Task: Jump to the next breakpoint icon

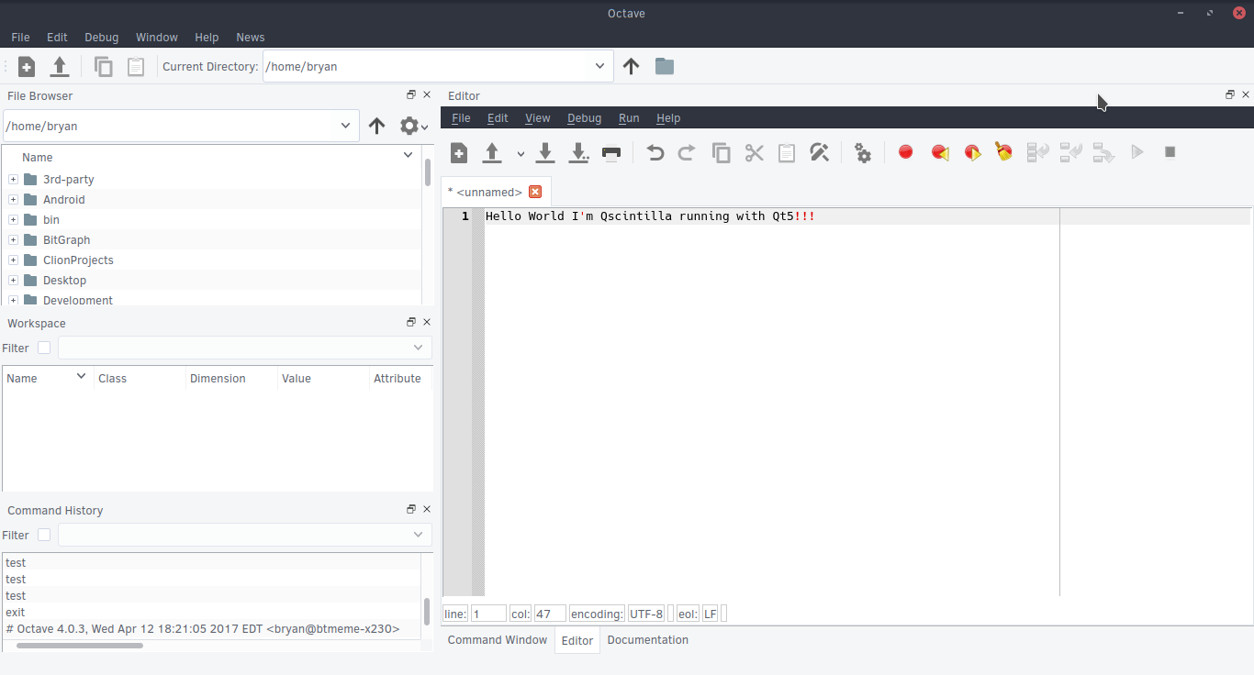Action: click(x=972, y=152)
